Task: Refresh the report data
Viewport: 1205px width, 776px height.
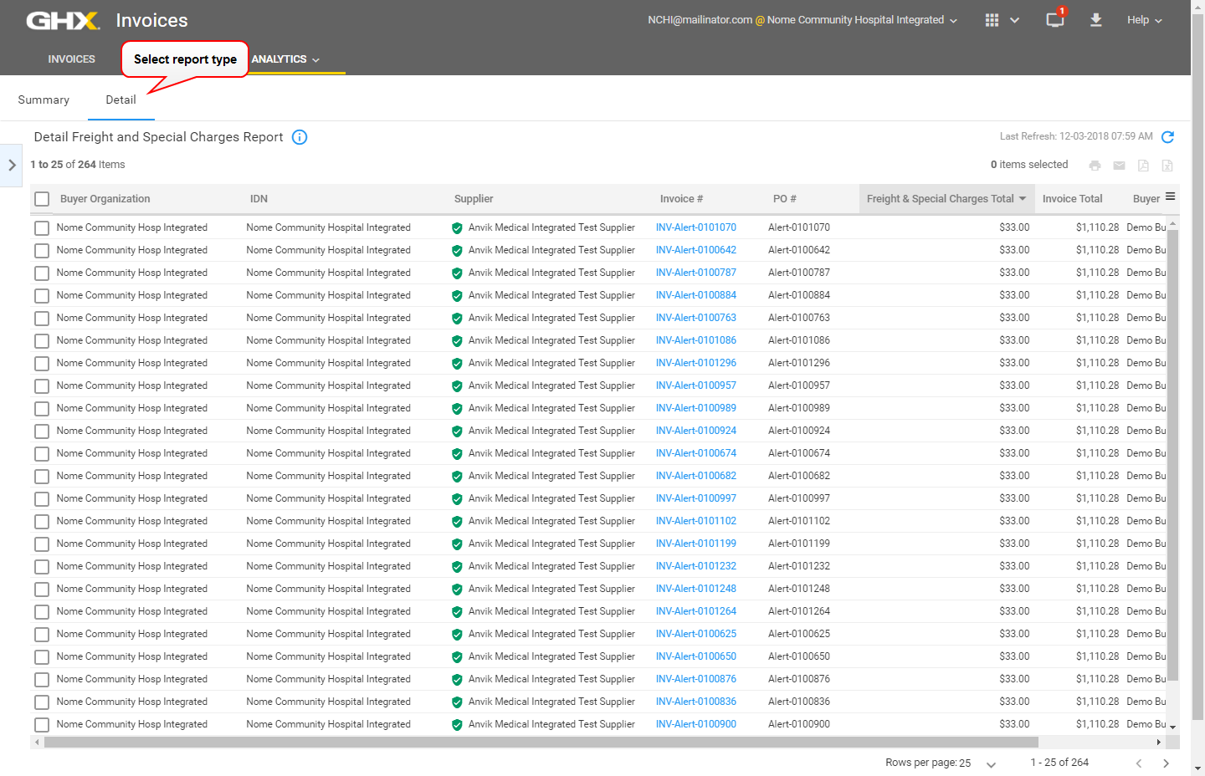Action: tap(1167, 137)
